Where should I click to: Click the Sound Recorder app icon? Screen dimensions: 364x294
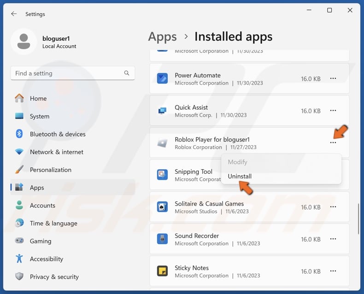pyautogui.click(x=162, y=239)
